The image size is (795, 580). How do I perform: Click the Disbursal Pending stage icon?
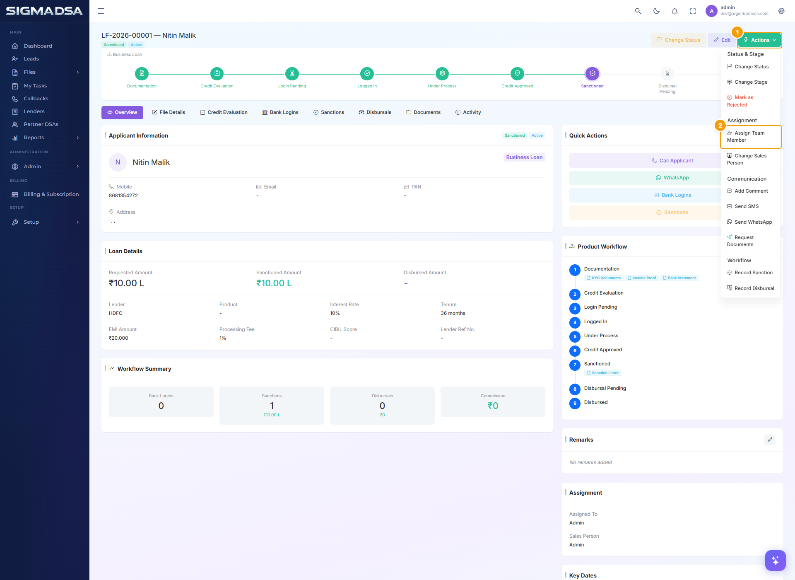point(667,74)
